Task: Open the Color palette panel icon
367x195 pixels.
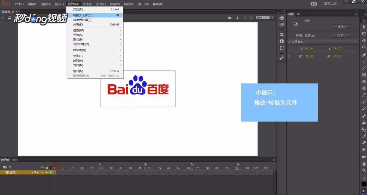Action: coord(282,18)
